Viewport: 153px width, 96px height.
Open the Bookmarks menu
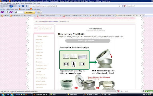(28, 3)
